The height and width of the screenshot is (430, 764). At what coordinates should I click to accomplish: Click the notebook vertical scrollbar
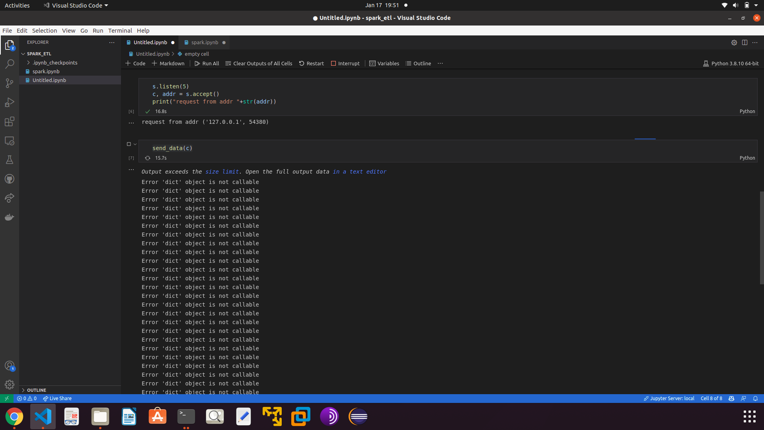tap(761, 237)
